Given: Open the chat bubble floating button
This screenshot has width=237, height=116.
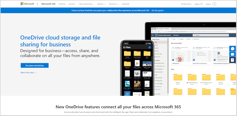Looking at the screenshot, I should [233, 49].
